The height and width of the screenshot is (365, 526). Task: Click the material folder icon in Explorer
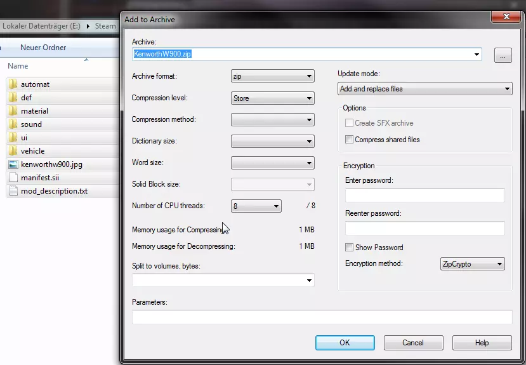pos(13,110)
